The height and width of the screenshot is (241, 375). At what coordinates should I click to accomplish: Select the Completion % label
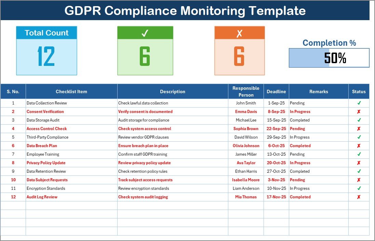pos(329,43)
